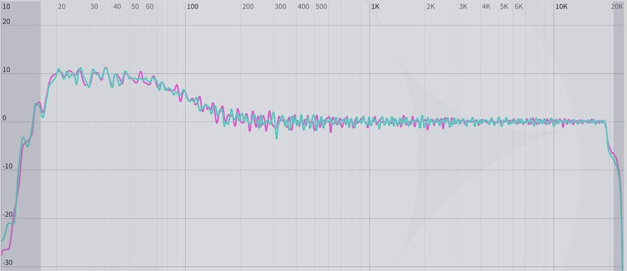Screen dimensions: 627x271
Task: Click the 6K frequency label
Action: click(518, 7)
